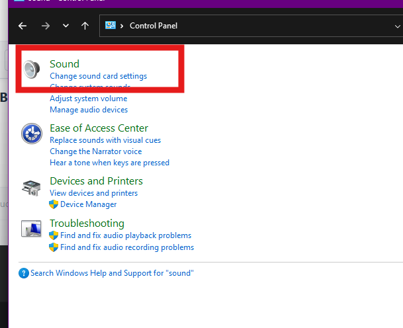Open Troubleshooting heading link
Image resolution: width=403 pixels, height=328 pixels.
[x=87, y=224]
